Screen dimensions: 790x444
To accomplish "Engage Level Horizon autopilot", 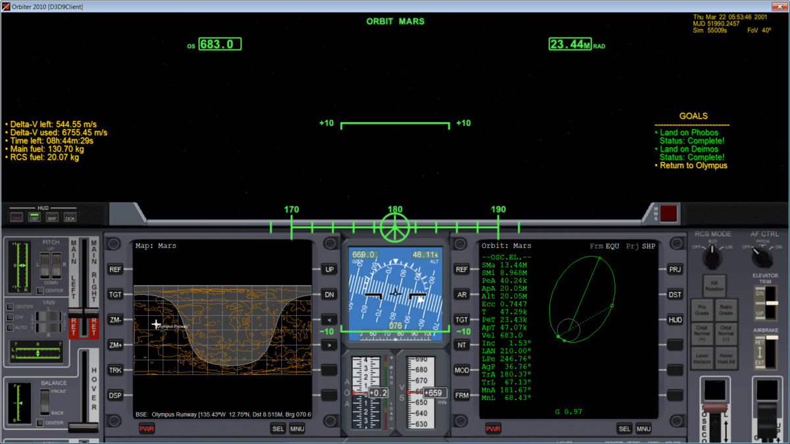I will tap(702, 358).
